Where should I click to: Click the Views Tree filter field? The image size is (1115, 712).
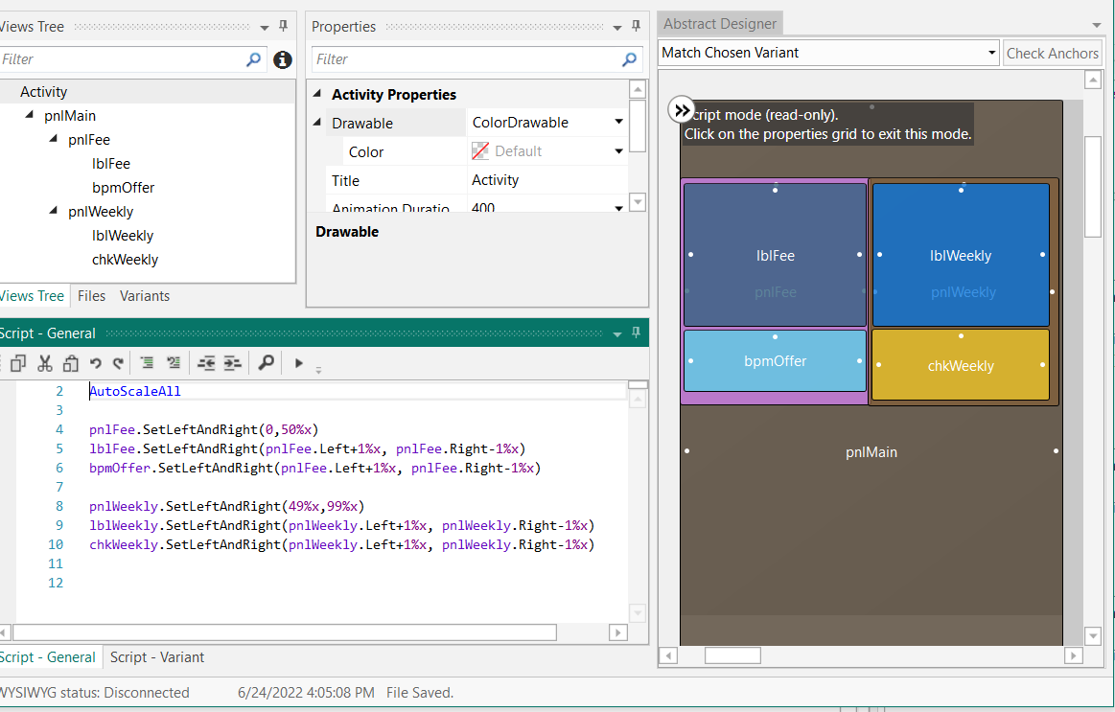[120, 59]
